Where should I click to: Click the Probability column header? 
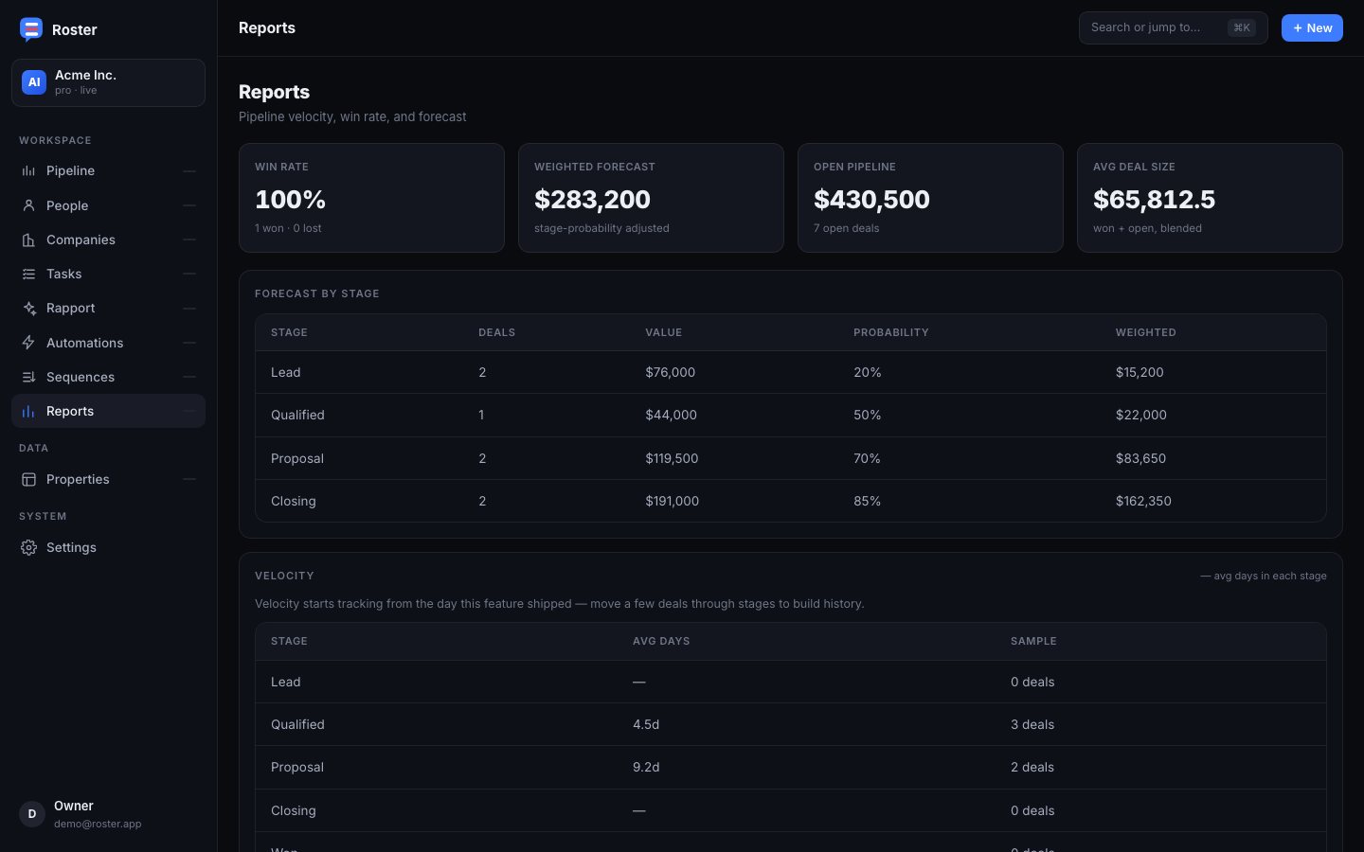coord(890,332)
